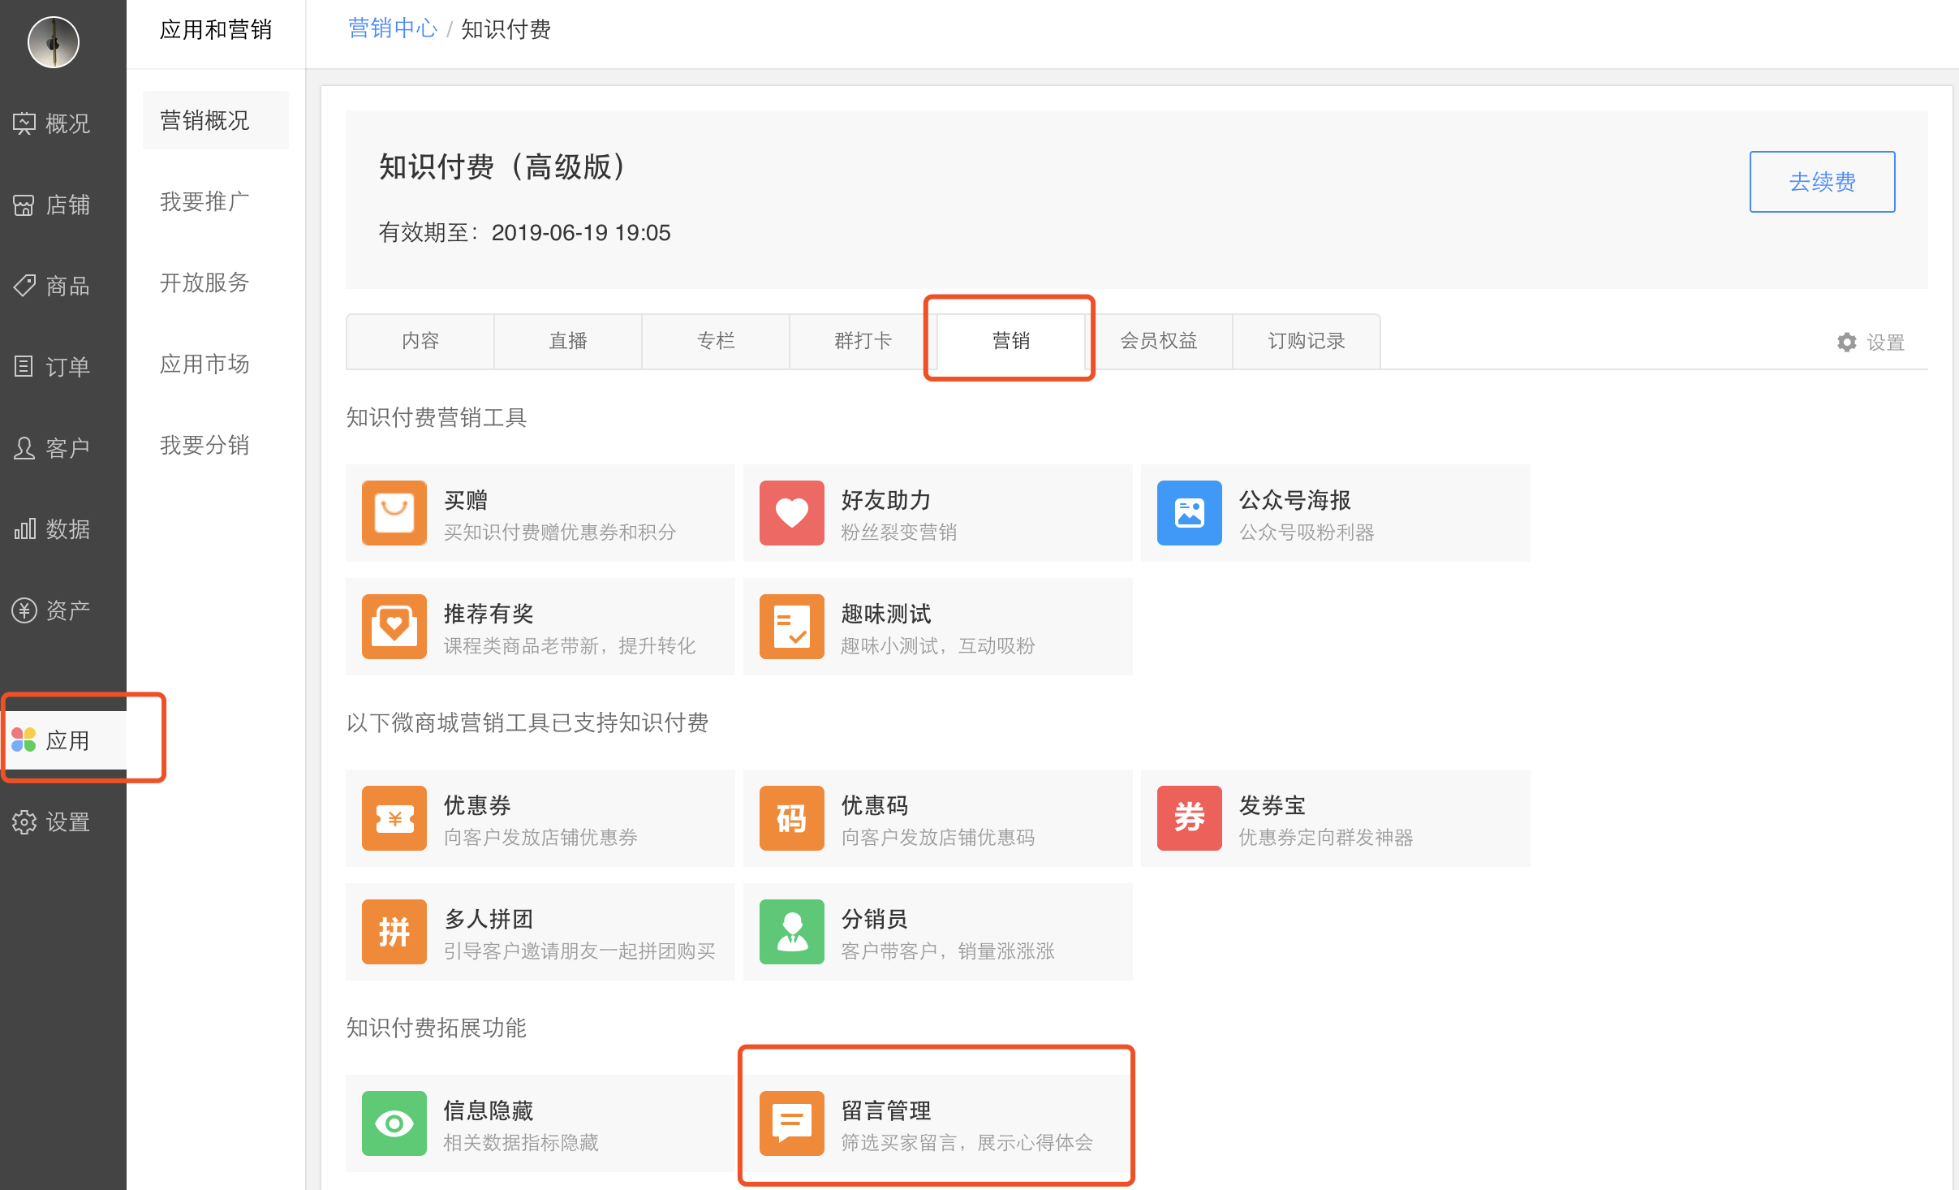Click the 买赠 shopping bag icon
Viewport: 1959px width, 1190px height.
point(394,512)
